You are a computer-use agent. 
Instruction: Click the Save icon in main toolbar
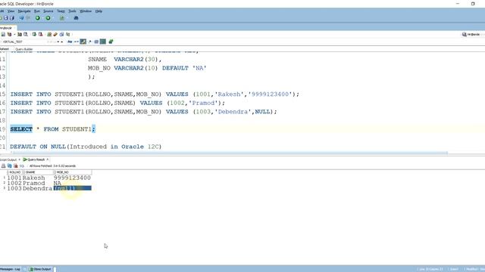[x=6, y=18]
